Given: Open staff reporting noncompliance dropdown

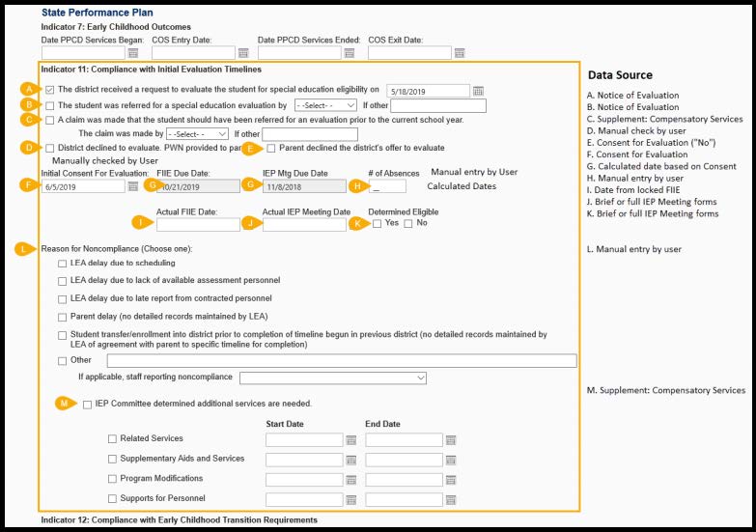Looking at the screenshot, I should tap(332, 378).
